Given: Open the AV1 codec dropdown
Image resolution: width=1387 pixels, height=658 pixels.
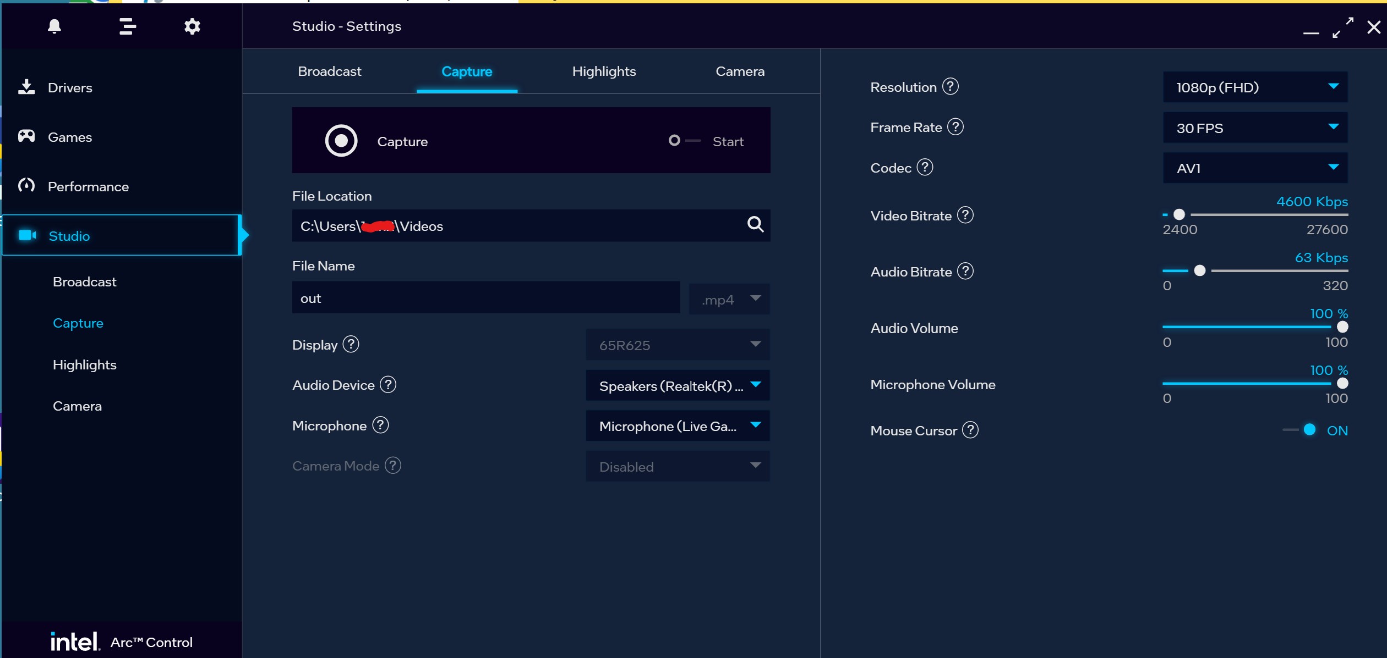Looking at the screenshot, I should coord(1255,168).
